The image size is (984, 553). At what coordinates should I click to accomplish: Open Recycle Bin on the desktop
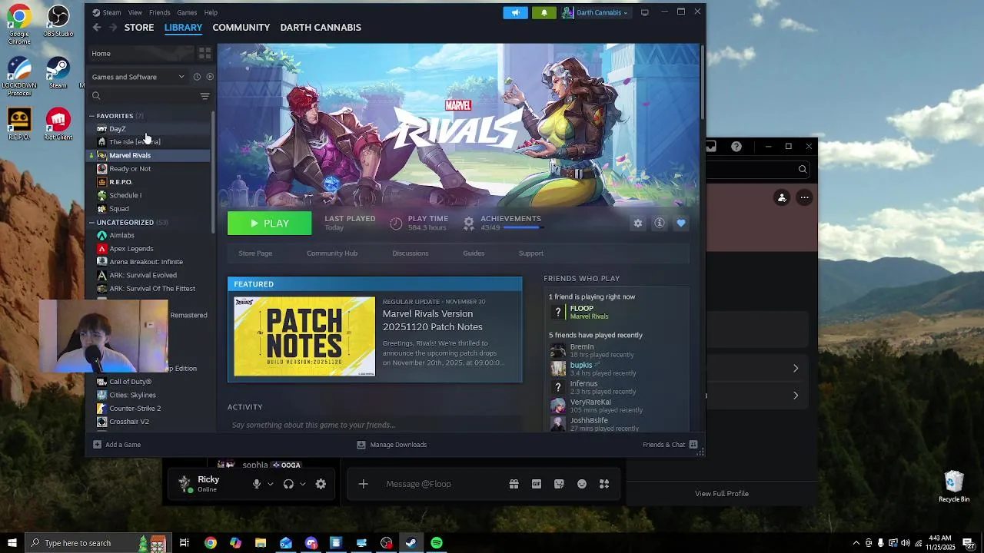tap(954, 487)
